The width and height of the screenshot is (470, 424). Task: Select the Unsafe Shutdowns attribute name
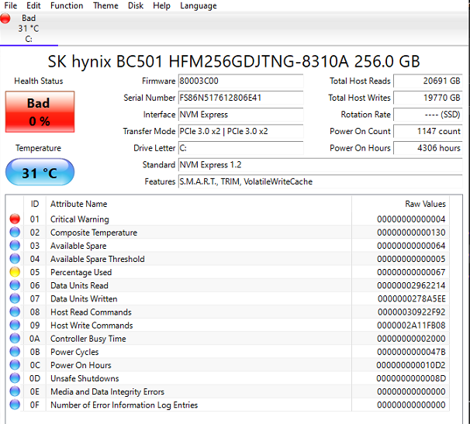(85, 378)
